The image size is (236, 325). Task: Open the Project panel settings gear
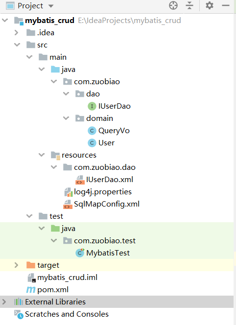coord(210,5)
